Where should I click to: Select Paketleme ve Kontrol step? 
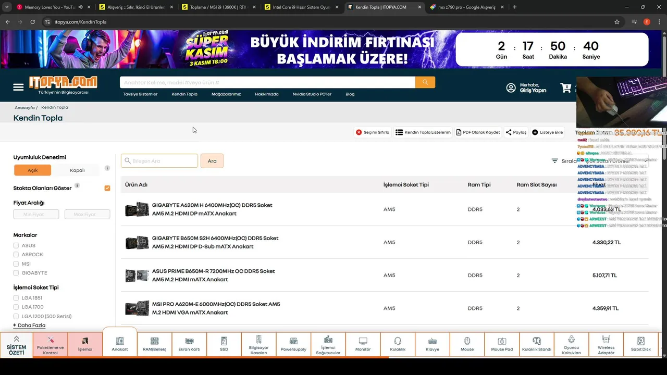[x=51, y=344]
